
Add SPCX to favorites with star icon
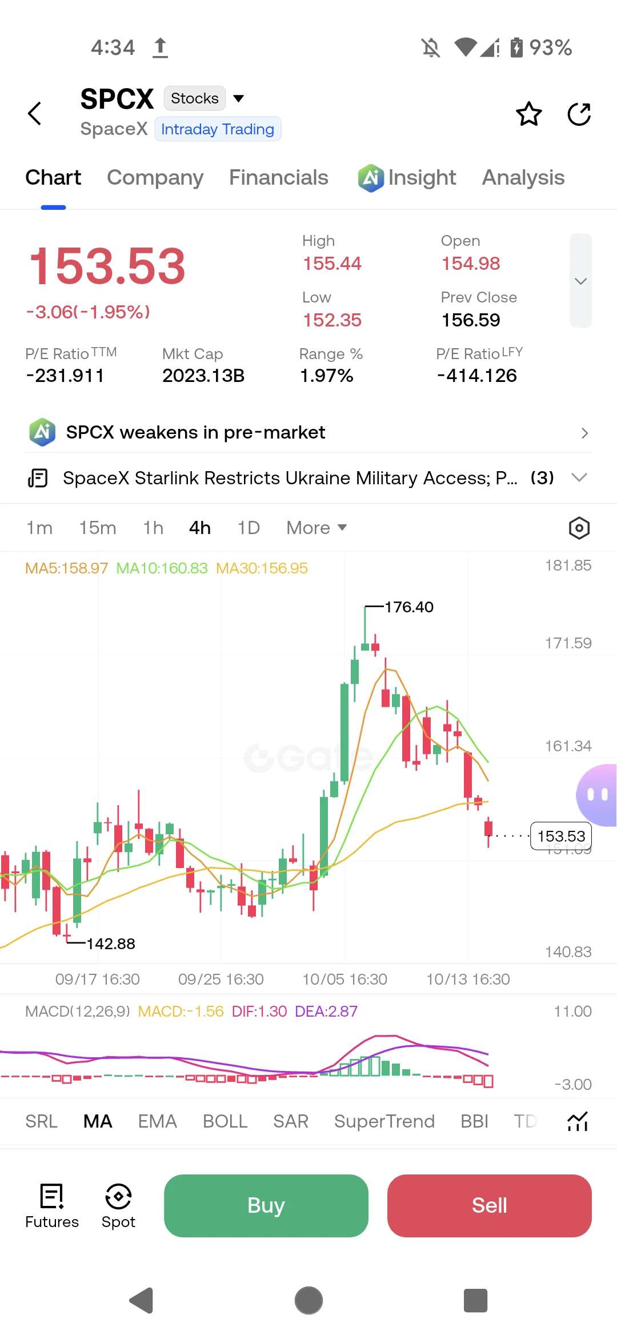click(x=528, y=114)
